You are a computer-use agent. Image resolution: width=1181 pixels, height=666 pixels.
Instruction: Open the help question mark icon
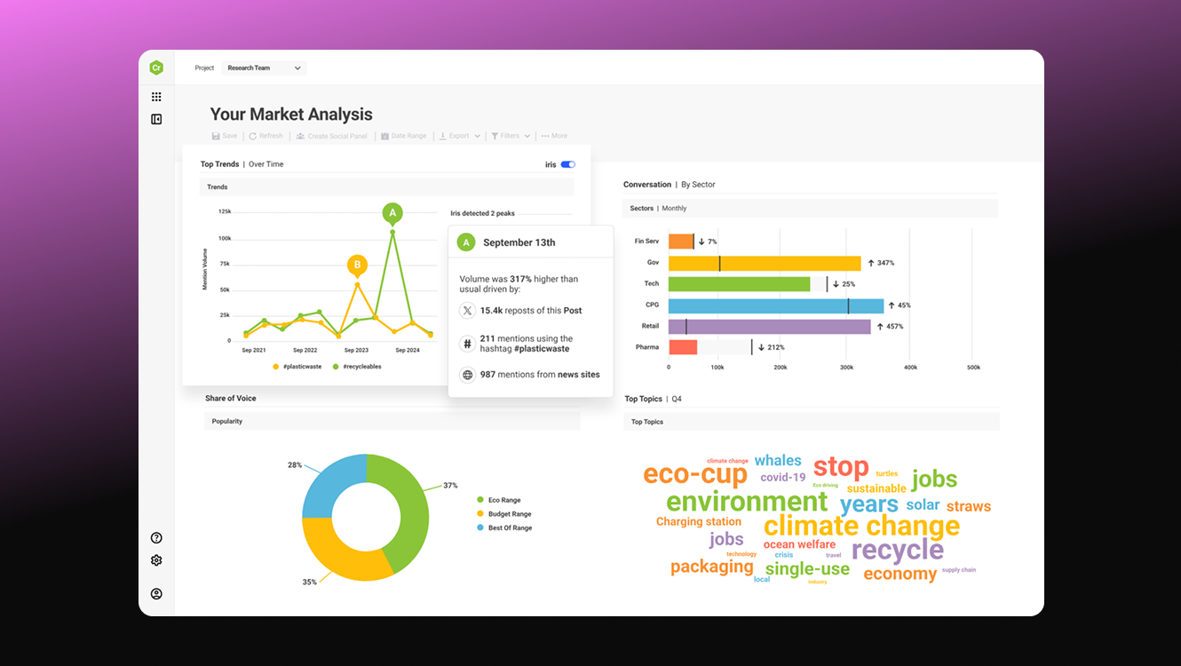click(156, 538)
